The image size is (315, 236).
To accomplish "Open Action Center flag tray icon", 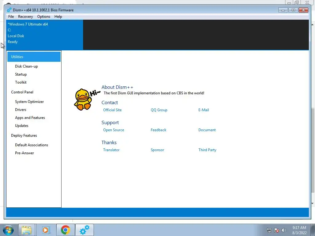I will [x=277, y=230].
